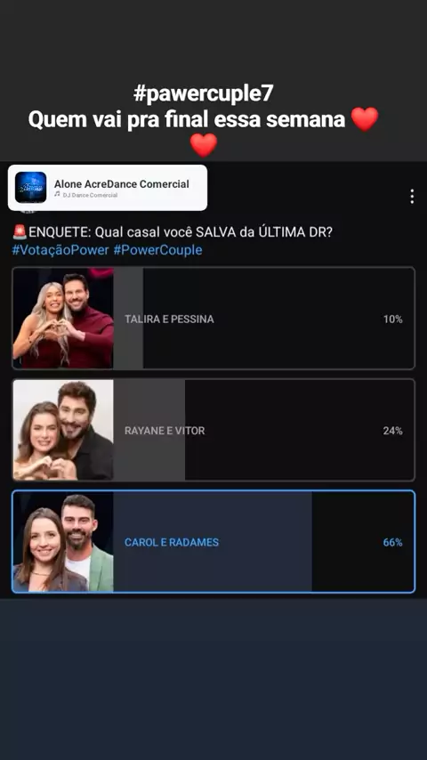This screenshot has height=760, width=427.
Task: View Rayane and Vitor couple photo
Action: (63, 430)
